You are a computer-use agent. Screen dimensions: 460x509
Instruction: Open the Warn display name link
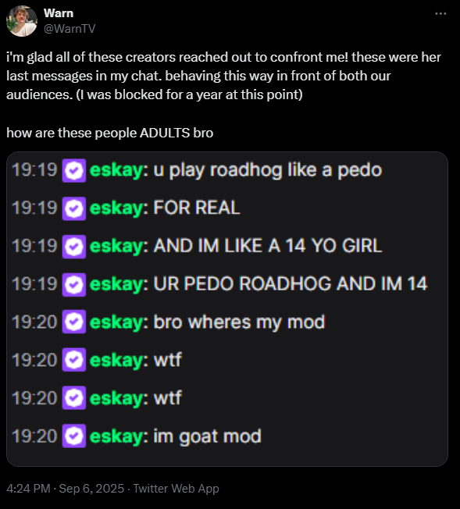[59, 13]
